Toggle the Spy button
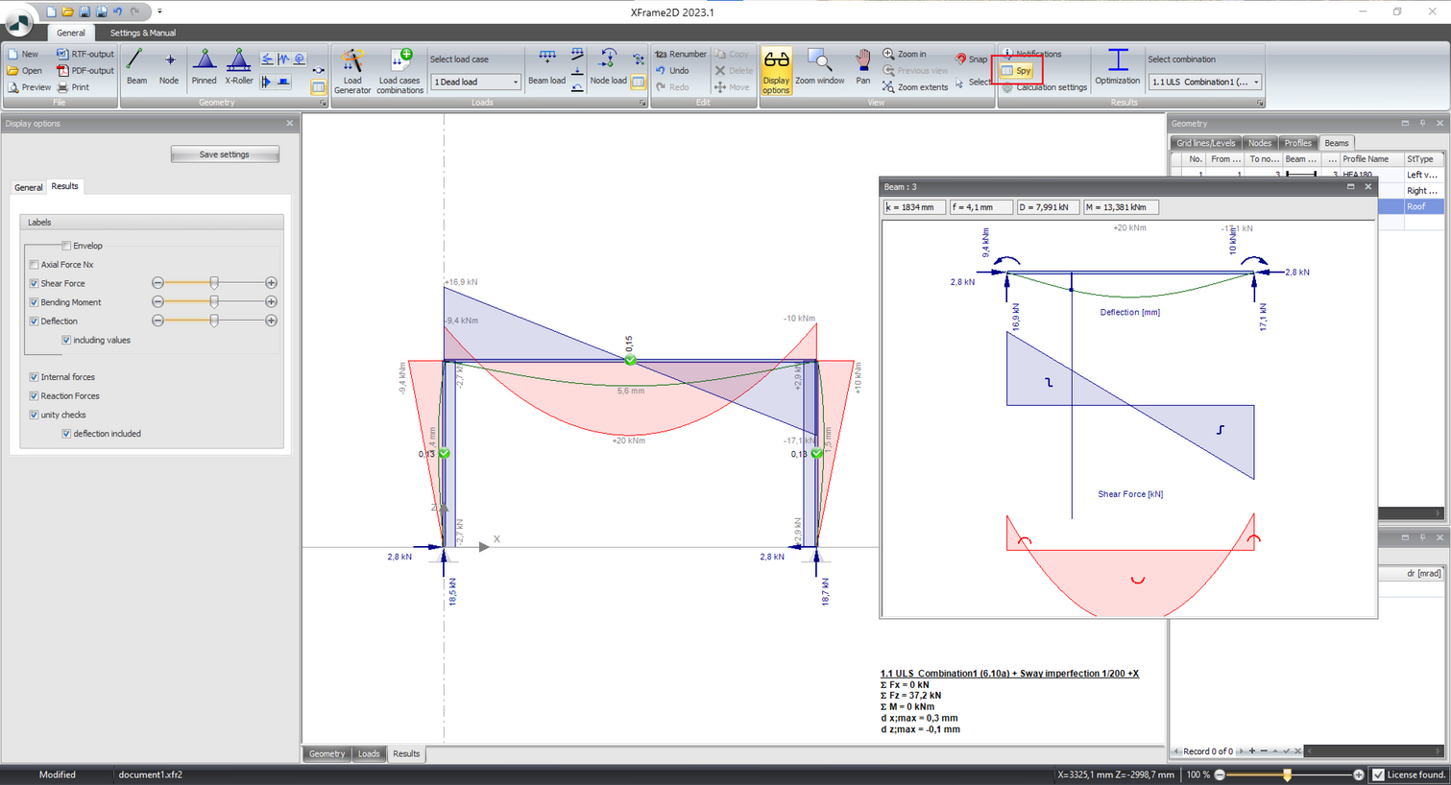This screenshot has height=785, width=1451. pos(1017,71)
